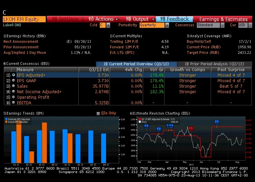This screenshot has width=255, height=182.
Task: Click Current Price (RUB) value 1958.90
Action: (244, 47)
